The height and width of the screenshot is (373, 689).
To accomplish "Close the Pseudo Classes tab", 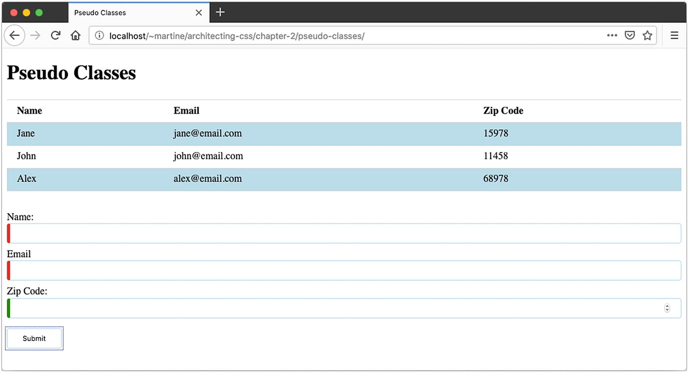I will (x=199, y=13).
